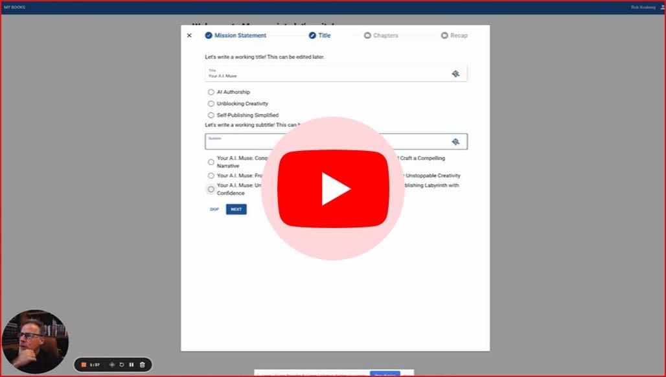This screenshot has height=377, width=666.
Task: Select subtitle option ending 'Craft a Compelling Narrative'
Action: point(211,162)
